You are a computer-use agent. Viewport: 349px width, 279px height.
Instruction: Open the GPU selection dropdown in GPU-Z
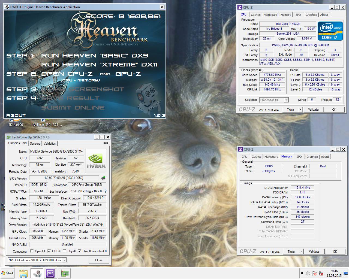[64, 260]
